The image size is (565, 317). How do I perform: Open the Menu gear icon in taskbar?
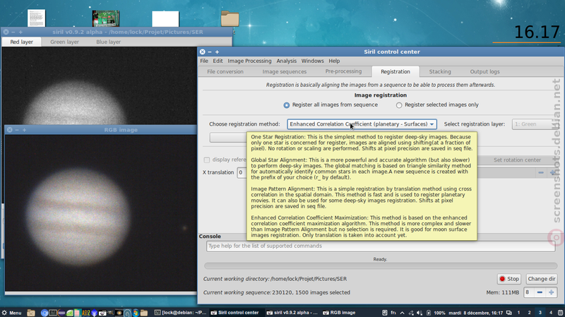click(4, 313)
